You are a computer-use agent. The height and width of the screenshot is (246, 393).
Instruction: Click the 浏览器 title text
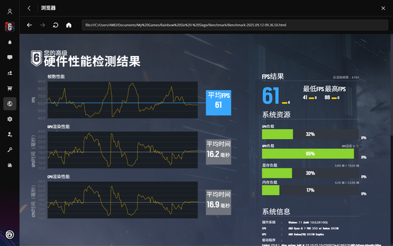(48, 8)
